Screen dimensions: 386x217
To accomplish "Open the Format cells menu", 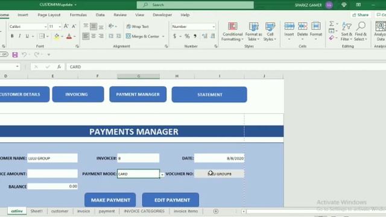I will (x=316, y=31).
